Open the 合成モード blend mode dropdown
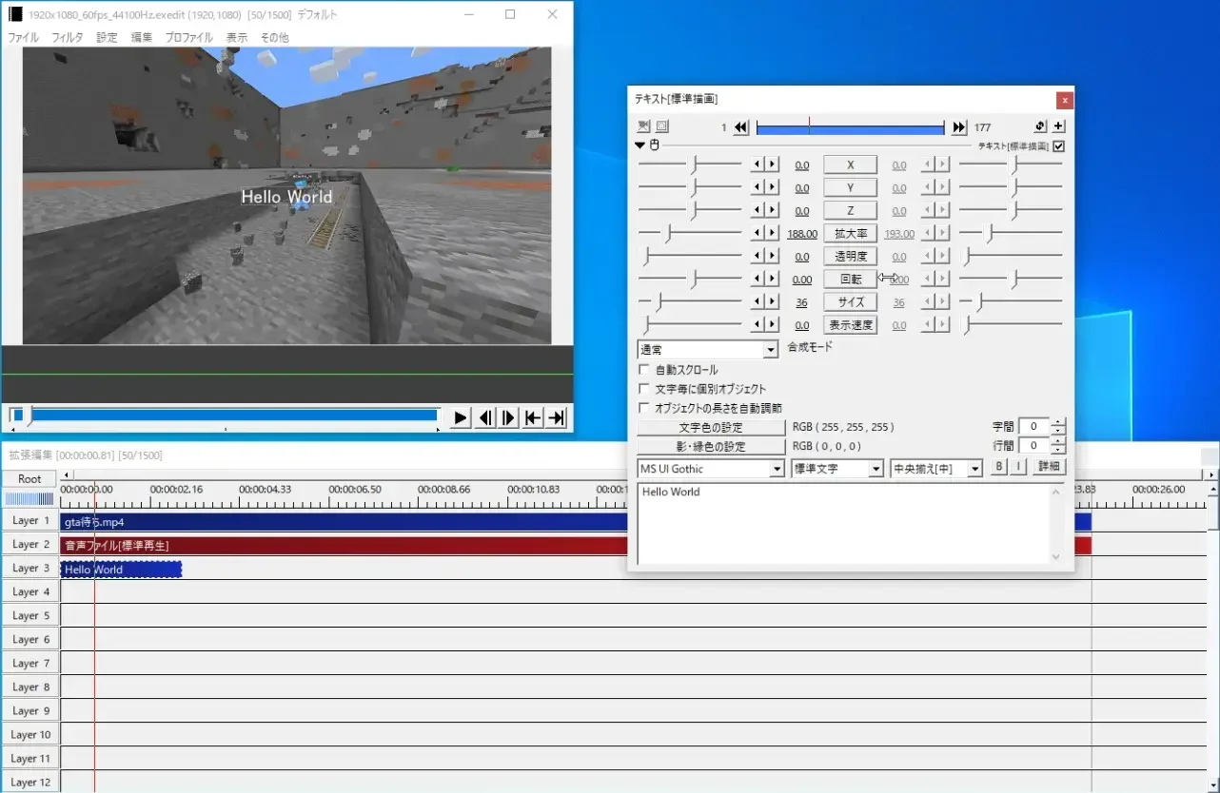Image resolution: width=1220 pixels, height=793 pixels. point(771,350)
